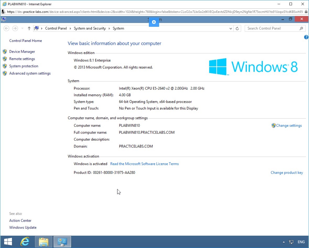Screen dimensions: 309x248
Task: Expand the arrow after Control Panel breadcrumb
Action: 70,28
